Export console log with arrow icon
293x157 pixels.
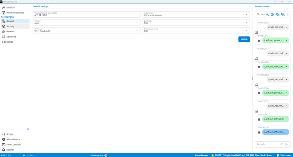[x=272, y=14]
